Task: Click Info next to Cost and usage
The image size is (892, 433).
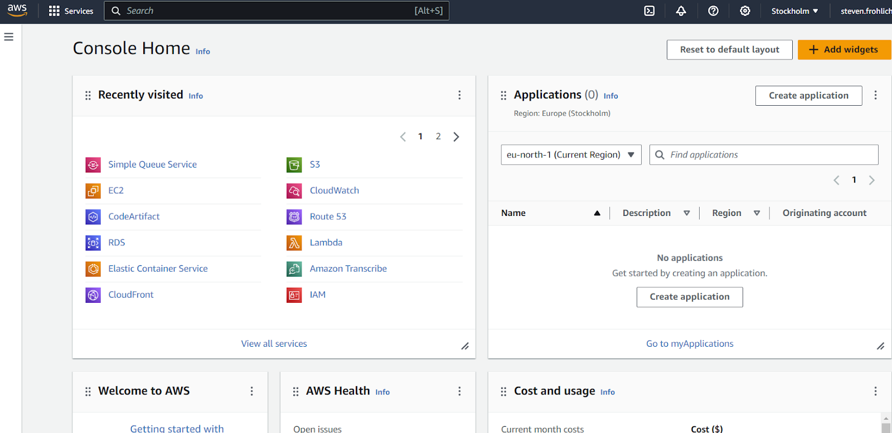Action: (608, 392)
